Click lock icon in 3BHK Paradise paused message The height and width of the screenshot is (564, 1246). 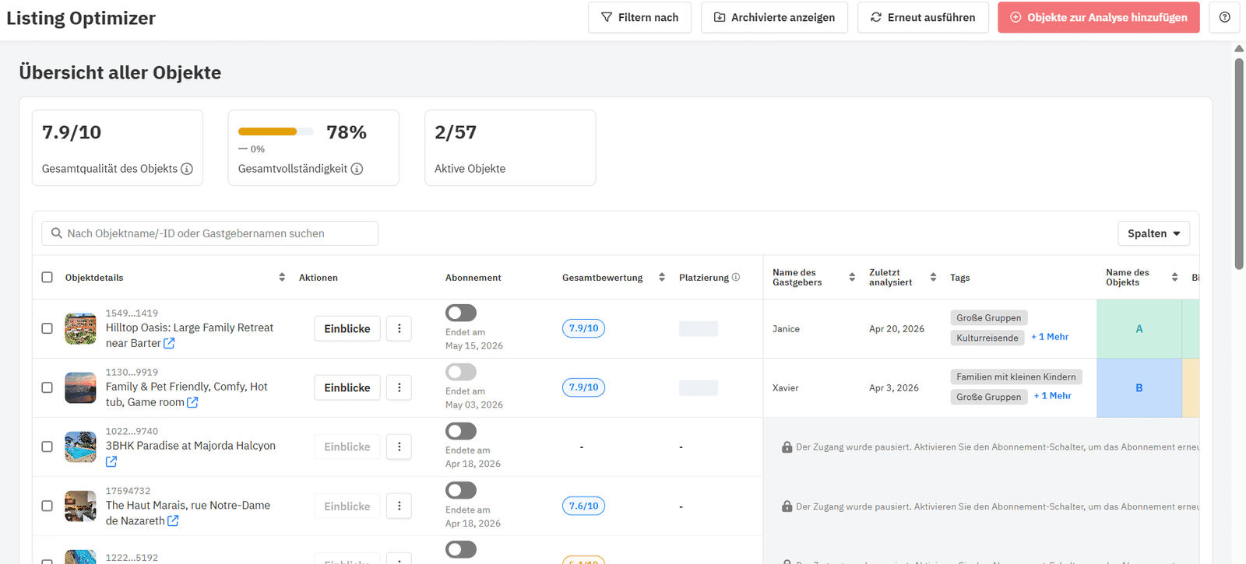787,447
